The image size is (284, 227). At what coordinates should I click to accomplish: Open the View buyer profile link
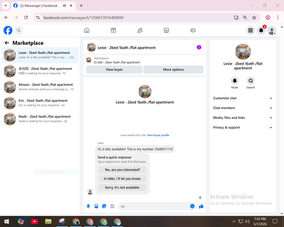coord(158,135)
